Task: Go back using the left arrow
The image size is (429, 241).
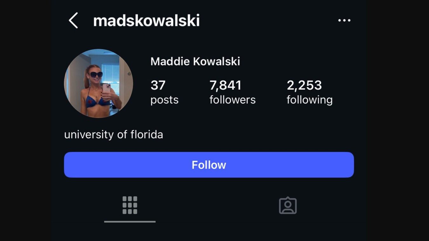Action: coord(73,21)
